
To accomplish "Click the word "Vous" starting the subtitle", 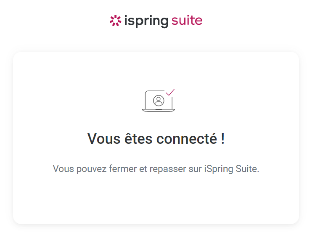I will tap(62, 169).
